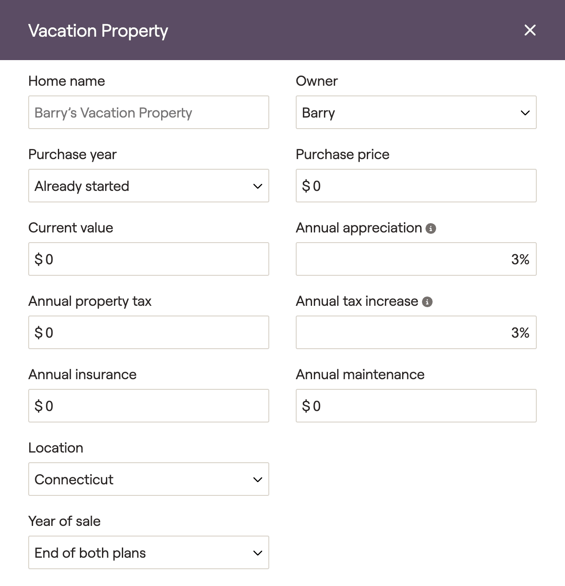Click the Annual tax increase info icon

pos(427,302)
